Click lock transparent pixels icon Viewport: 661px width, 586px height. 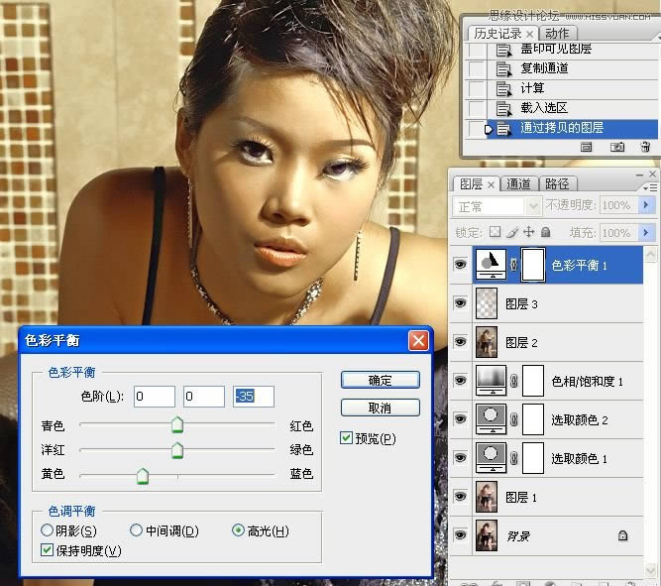(496, 232)
